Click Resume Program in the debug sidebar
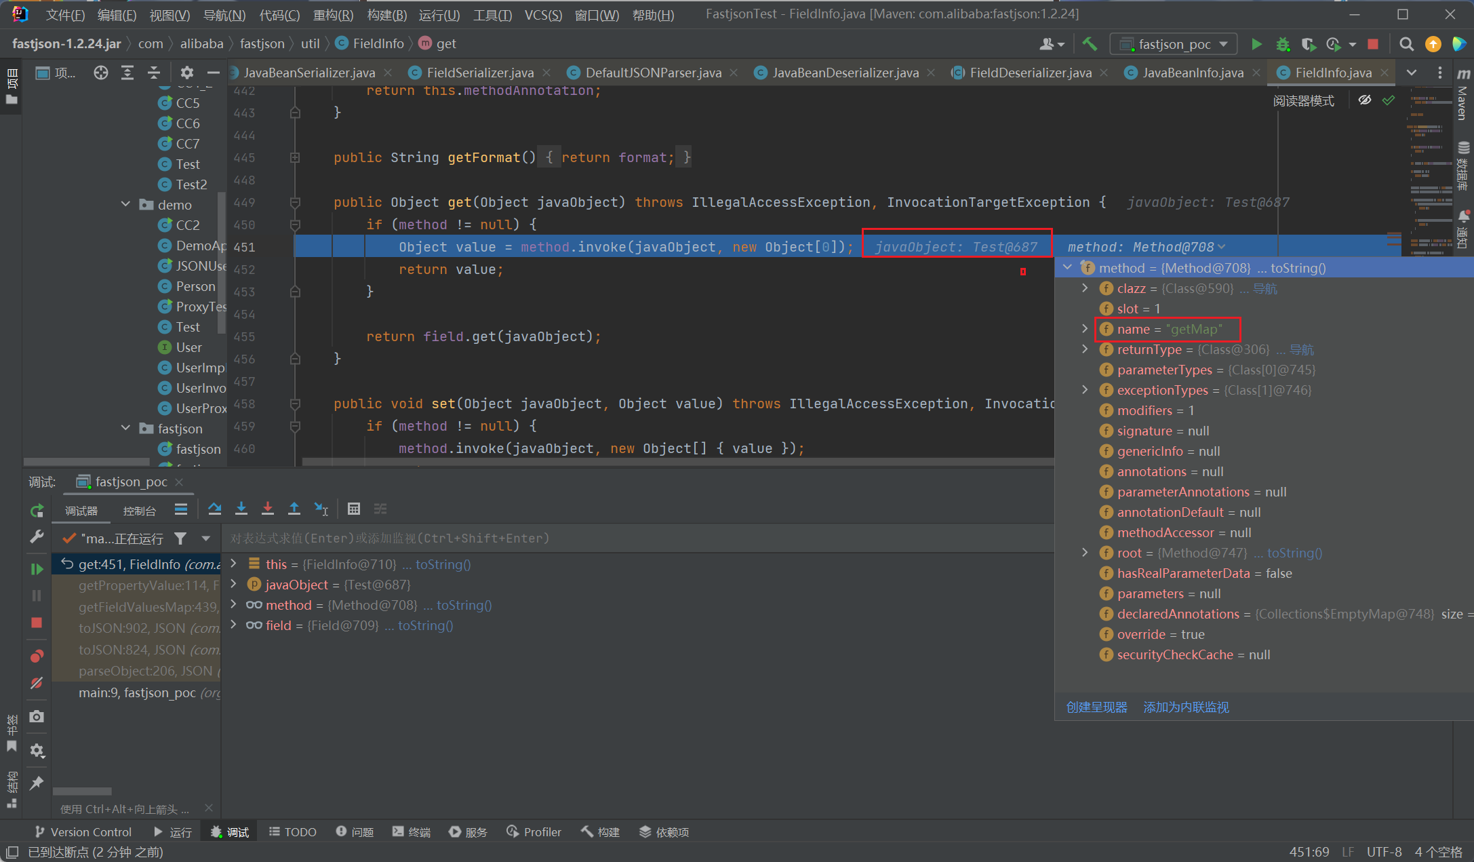The image size is (1474, 862). (x=37, y=569)
